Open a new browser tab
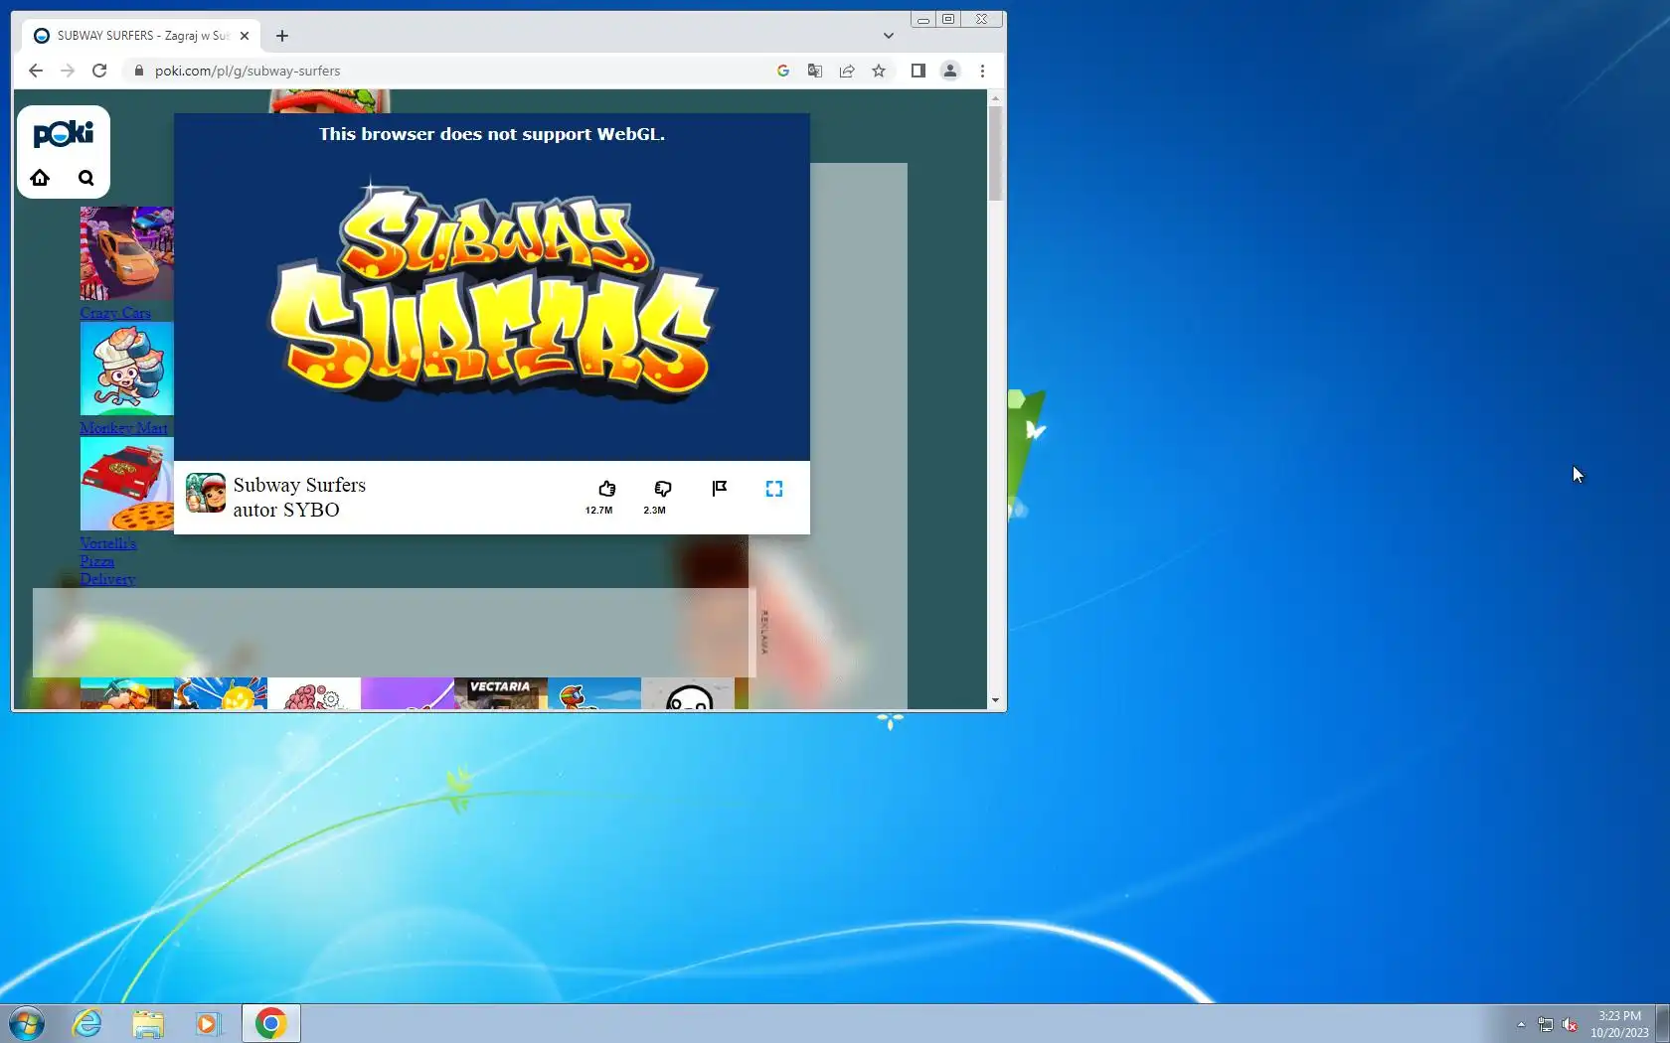This screenshot has width=1670, height=1043. [282, 36]
